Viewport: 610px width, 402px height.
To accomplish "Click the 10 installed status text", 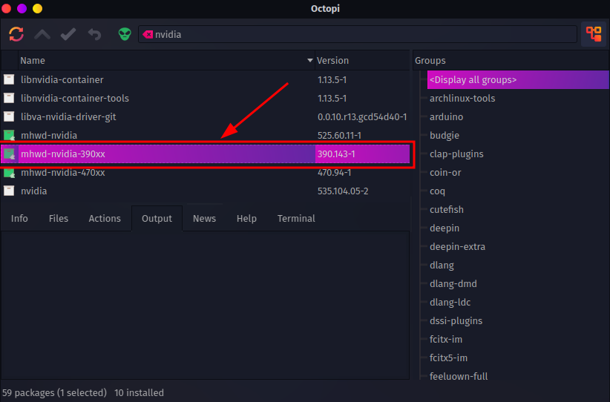I will 139,392.
